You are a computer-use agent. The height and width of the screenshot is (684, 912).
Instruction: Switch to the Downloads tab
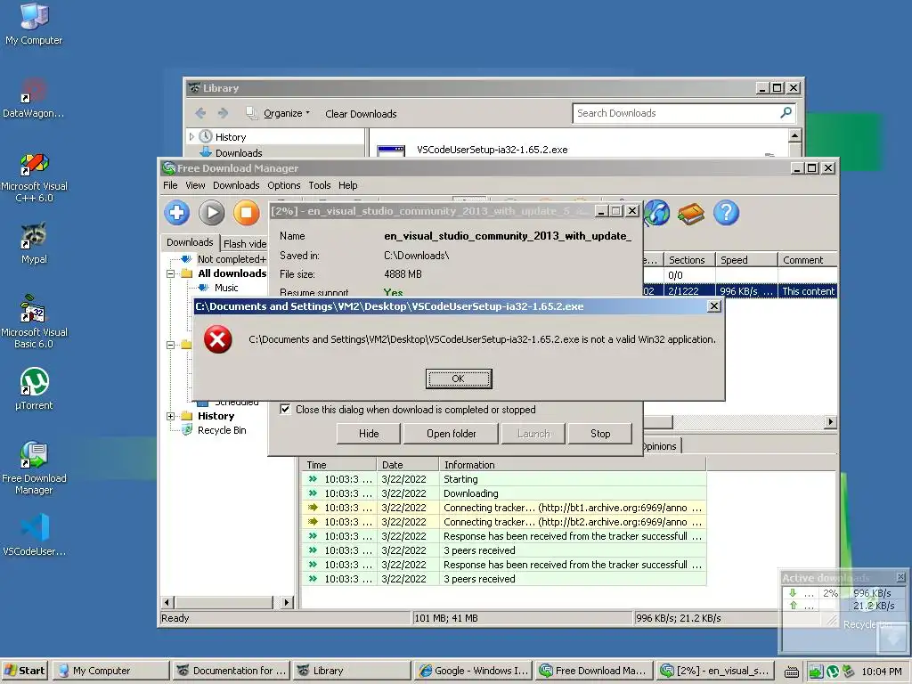click(190, 242)
